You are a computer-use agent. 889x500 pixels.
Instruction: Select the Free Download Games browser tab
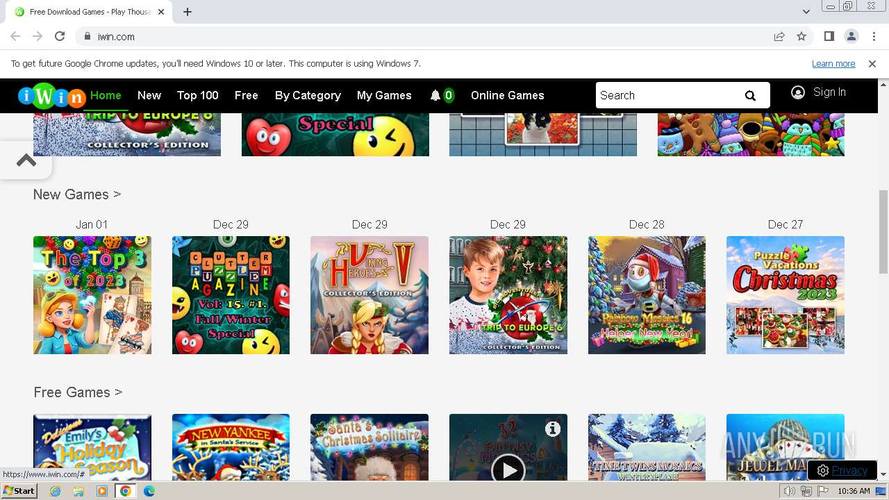[90, 12]
